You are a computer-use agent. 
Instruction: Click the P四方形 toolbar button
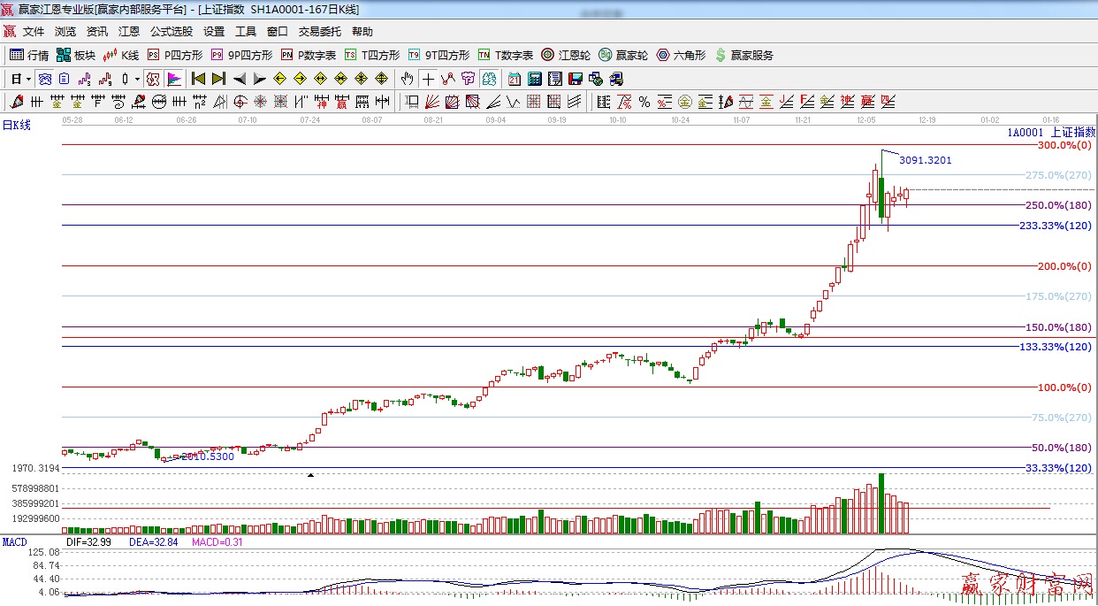(x=176, y=55)
